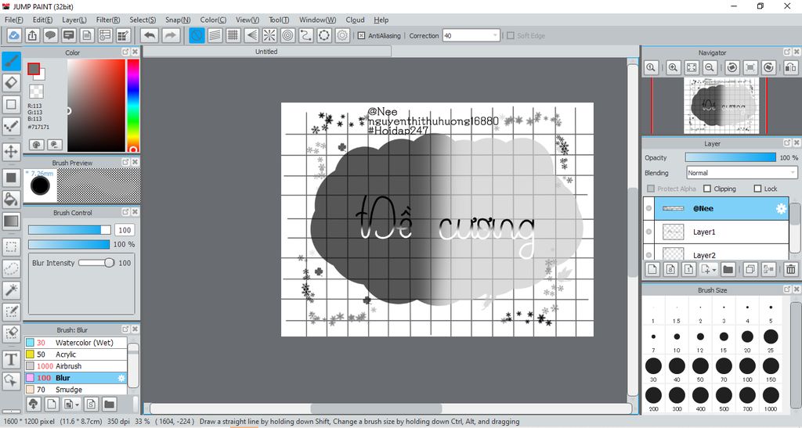This screenshot has width=802, height=428.
Task: Choose the Move tool
Action: (11, 152)
